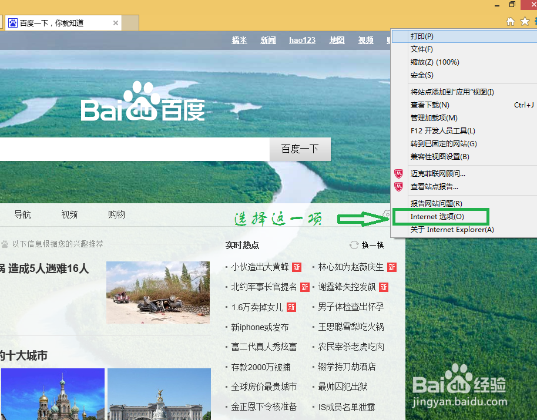Viewport: 537px width, 420px height.
Task: Open homepage via the Home icon
Action: pyautogui.click(x=511, y=21)
